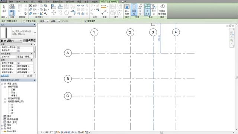
Task: Select the Rotate tool
Action: pyautogui.click(x=67, y=13)
